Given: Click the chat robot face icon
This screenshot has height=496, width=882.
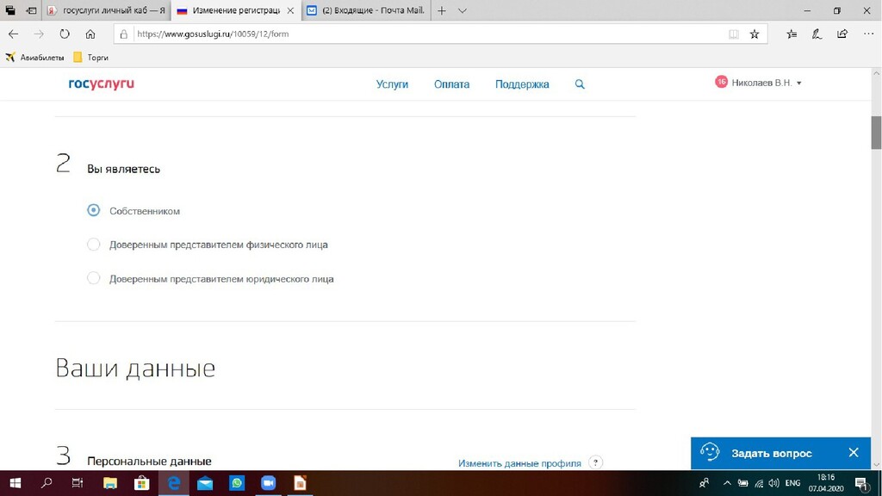Looking at the screenshot, I should click(x=710, y=452).
